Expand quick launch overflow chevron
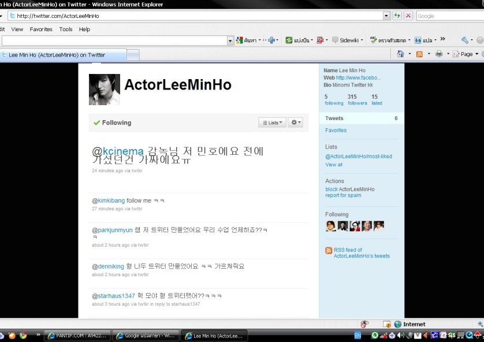The height and width of the screenshot is (342, 484). pyautogui.click(x=38, y=334)
